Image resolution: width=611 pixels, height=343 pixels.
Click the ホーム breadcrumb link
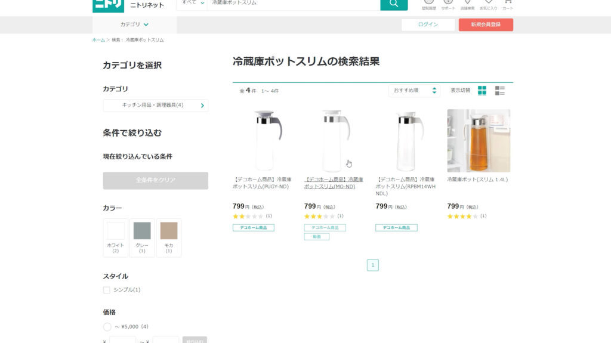coord(98,40)
